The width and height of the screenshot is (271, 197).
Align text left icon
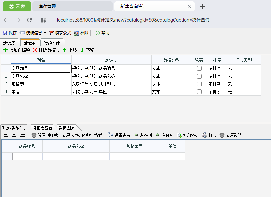point(6,135)
